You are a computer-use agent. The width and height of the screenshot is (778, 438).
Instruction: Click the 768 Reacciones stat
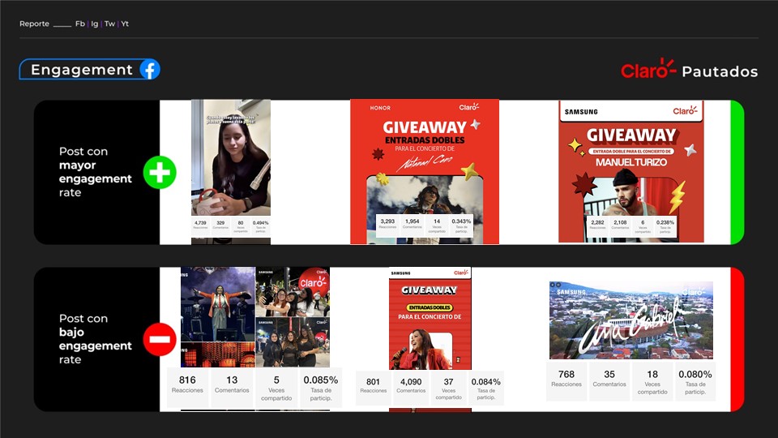(566, 381)
